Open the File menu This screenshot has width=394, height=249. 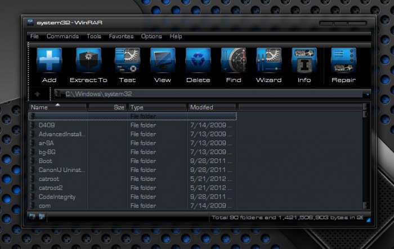tap(34, 36)
